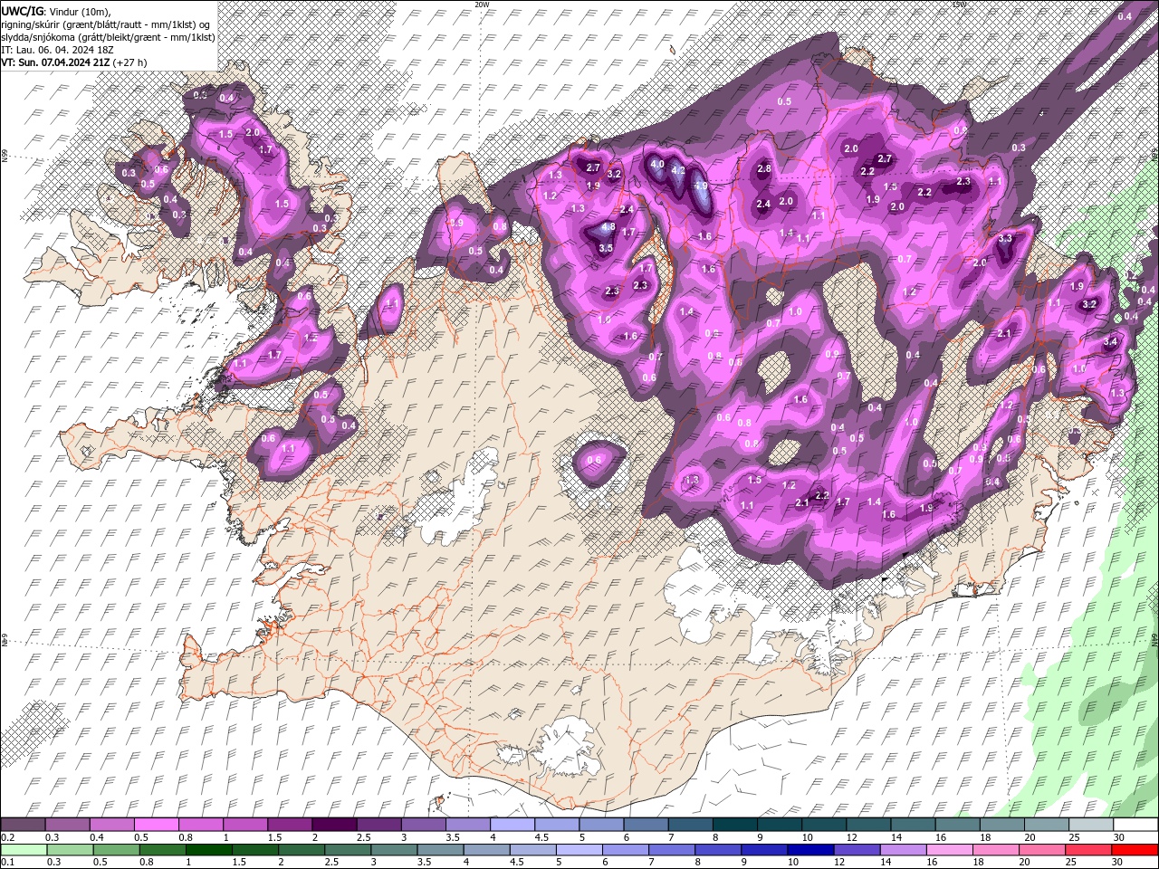The image size is (1159, 869).
Task: Select the dark green swatch between 1 and 1.5, bottom row
Action: tap(207, 849)
